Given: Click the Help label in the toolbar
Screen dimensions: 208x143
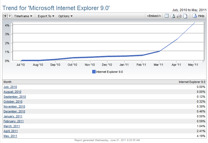Looking at the screenshot, I should tap(201, 16).
